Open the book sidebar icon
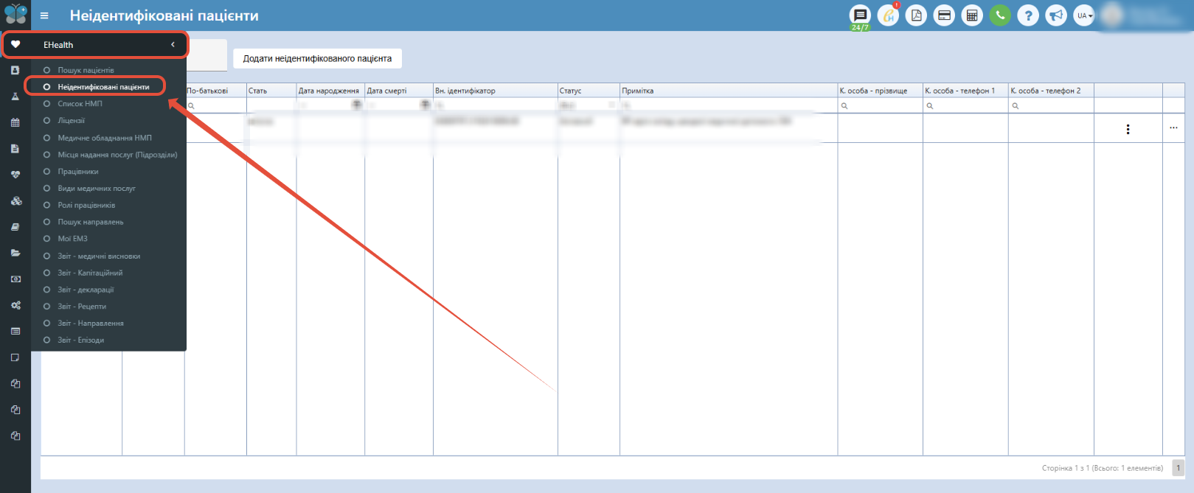The width and height of the screenshot is (1194, 493). (x=15, y=227)
